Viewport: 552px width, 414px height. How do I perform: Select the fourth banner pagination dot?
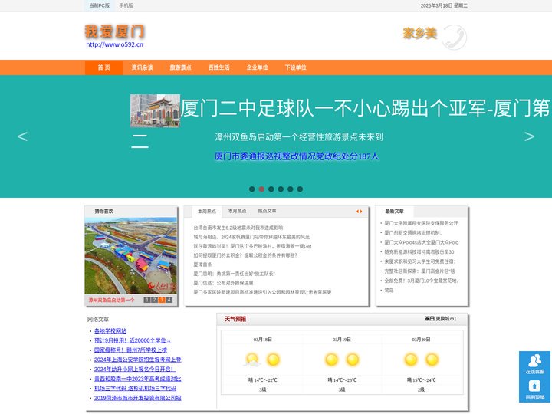click(x=281, y=189)
